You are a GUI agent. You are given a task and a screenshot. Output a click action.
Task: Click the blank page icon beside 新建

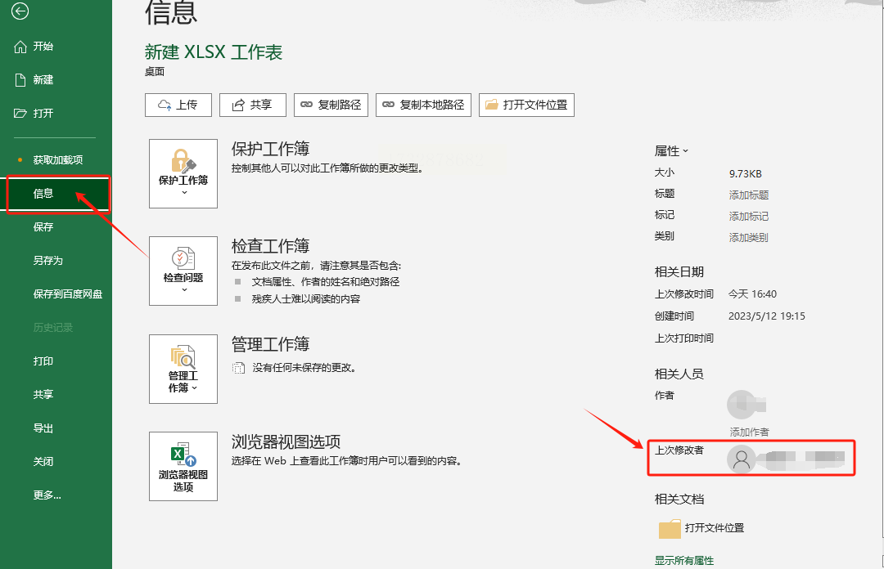(x=20, y=80)
